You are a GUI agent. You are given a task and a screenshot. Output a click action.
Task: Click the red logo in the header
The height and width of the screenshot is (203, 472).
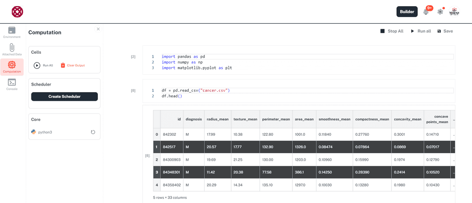(x=17, y=12)
